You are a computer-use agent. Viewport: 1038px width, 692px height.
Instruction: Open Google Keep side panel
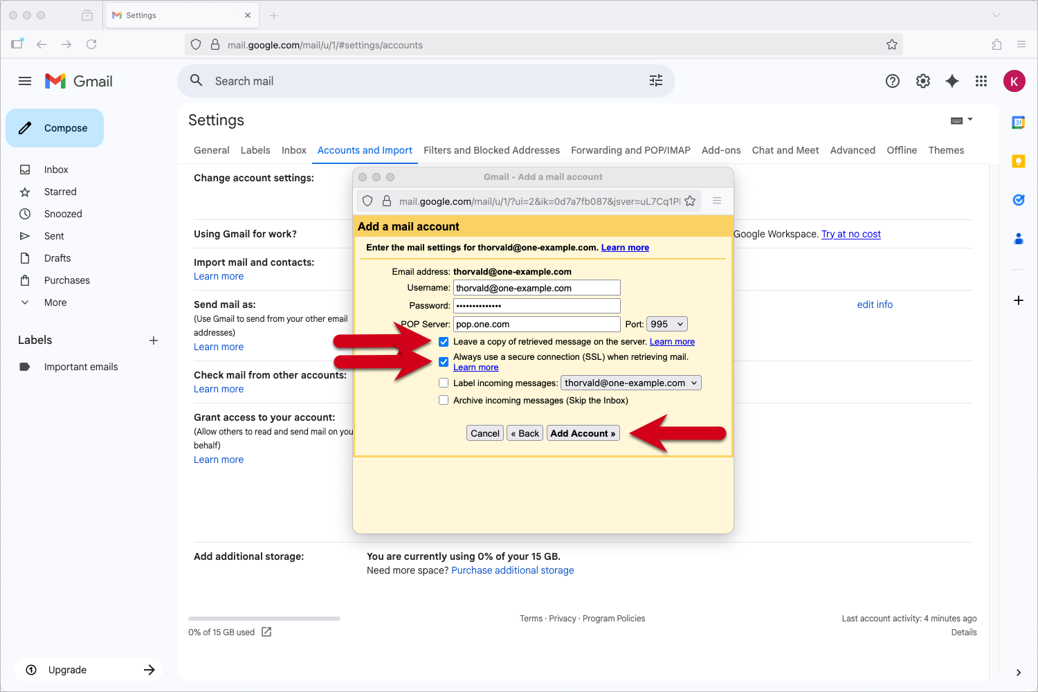point(1019,161)
